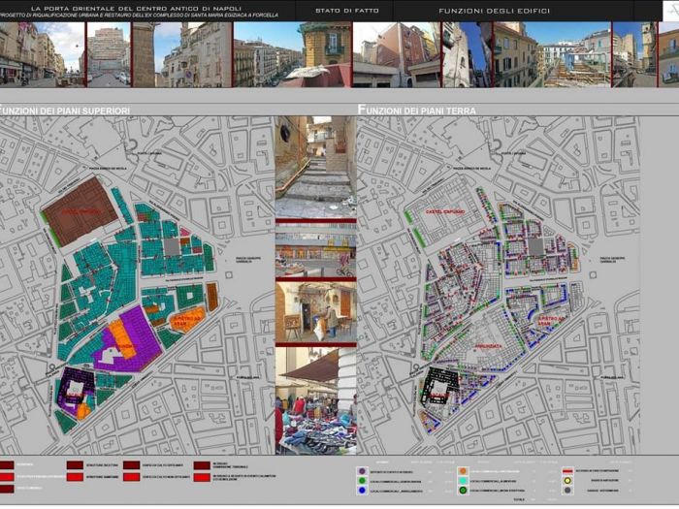Click the yellow circle legend marker
Screen dimensions: 679x509
point(567,481)
